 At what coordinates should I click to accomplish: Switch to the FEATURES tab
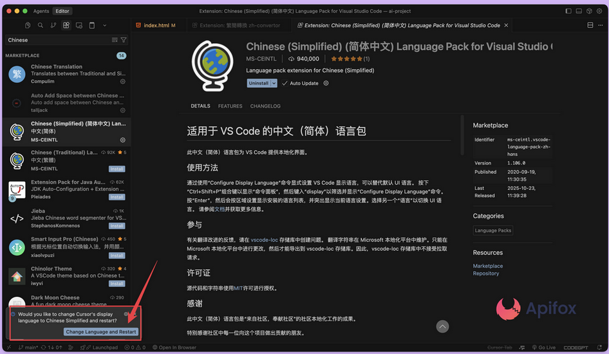[x=230, y=106]
